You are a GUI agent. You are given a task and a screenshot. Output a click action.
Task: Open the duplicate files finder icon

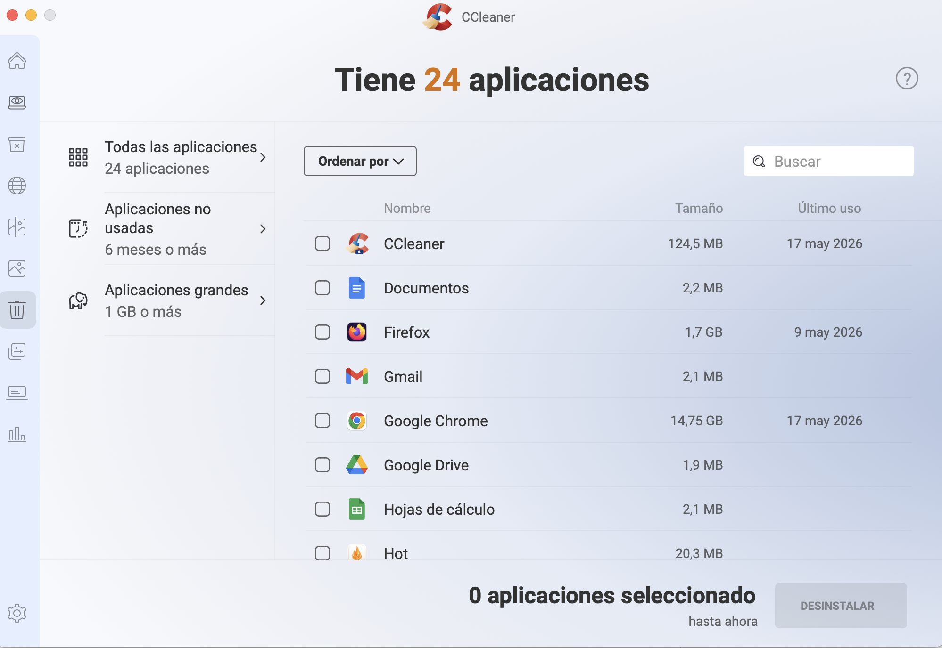[x=17, y=227]
